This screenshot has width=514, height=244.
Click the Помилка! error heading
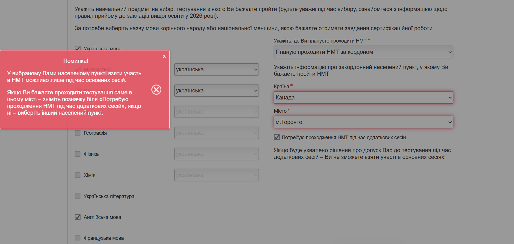tap(76, 61)
